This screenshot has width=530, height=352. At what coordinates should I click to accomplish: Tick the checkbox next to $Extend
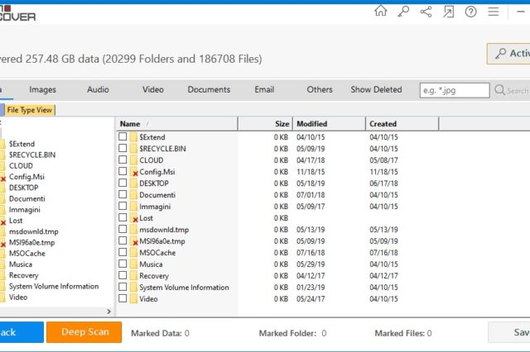point(123,137)
